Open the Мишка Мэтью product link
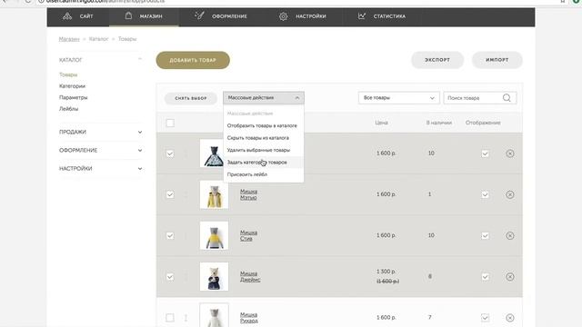Image resolution: width=582 pixels, height=327 pixels. tap(248, 194)
